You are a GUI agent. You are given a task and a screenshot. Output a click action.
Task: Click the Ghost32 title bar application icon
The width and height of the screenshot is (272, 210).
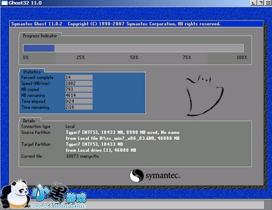pyautogui.click(x=4, y=4)
